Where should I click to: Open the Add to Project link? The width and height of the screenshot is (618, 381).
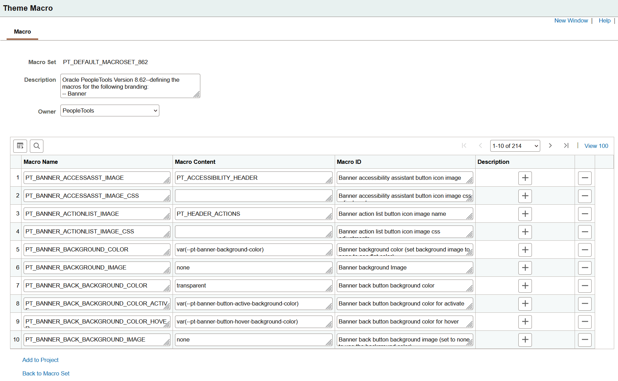40,360
